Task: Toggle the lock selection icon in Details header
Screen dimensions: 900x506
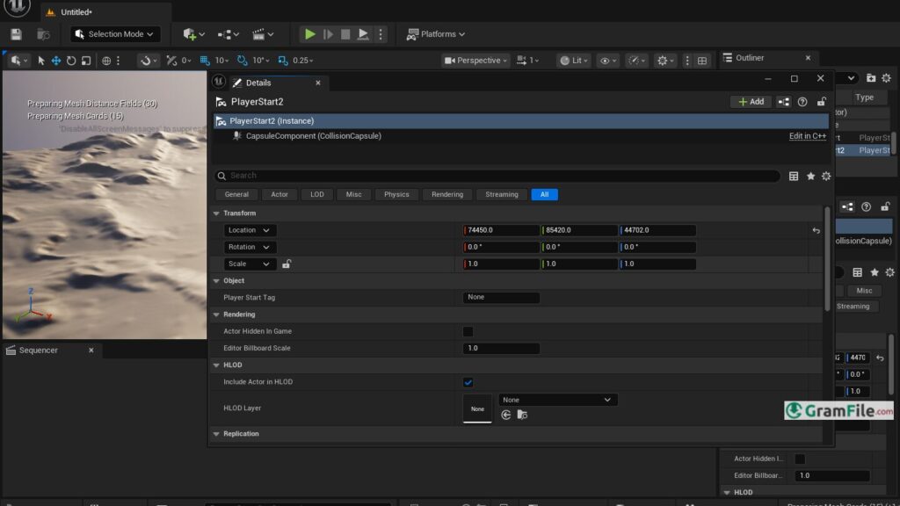Action: coord(822,102)
